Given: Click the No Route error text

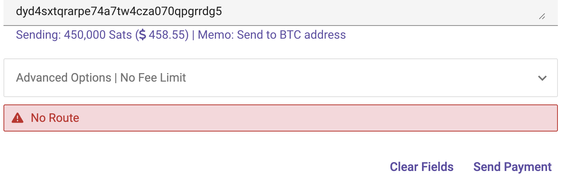Looking at the screenshot, I should [x=55, y=118].
